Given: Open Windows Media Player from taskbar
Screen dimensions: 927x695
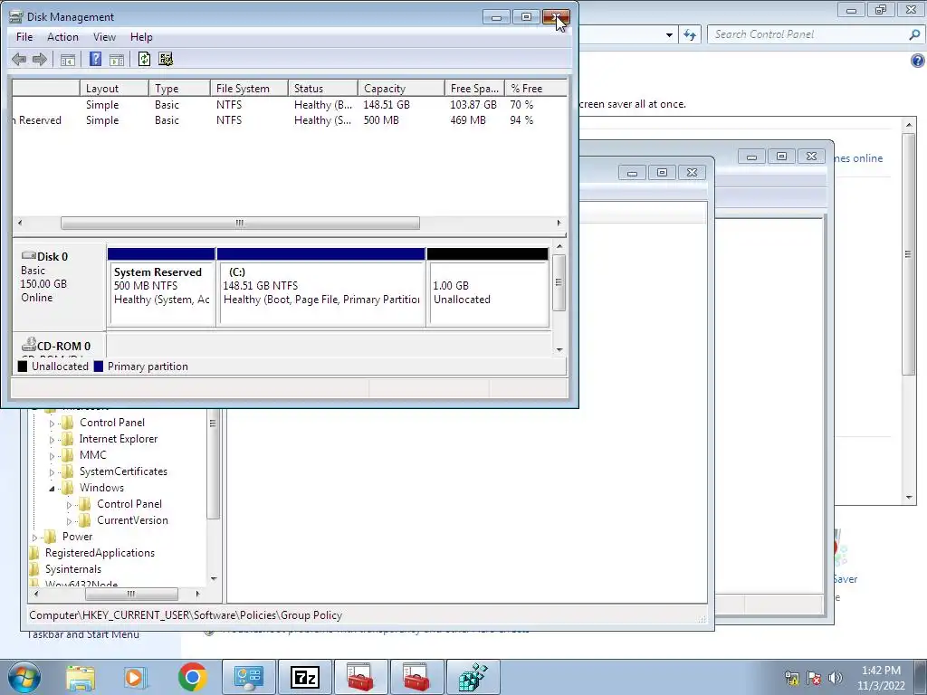Looking at the screenshot, I should coord(135,677).
